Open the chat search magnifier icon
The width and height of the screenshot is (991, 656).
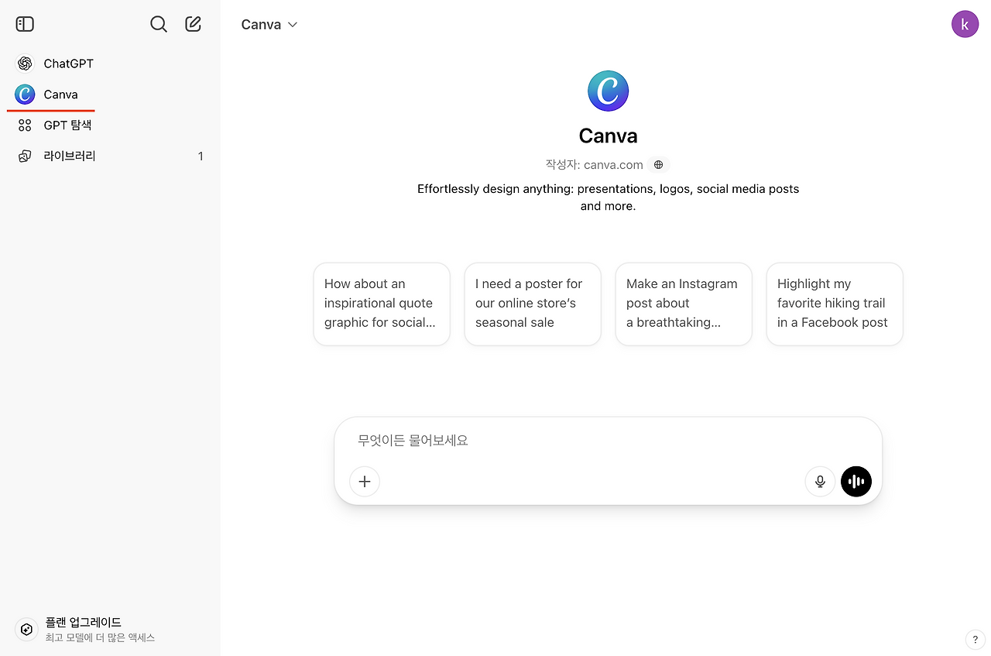pos(159,24)
